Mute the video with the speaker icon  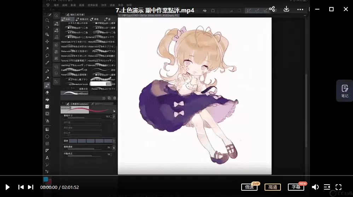[315, 187]
